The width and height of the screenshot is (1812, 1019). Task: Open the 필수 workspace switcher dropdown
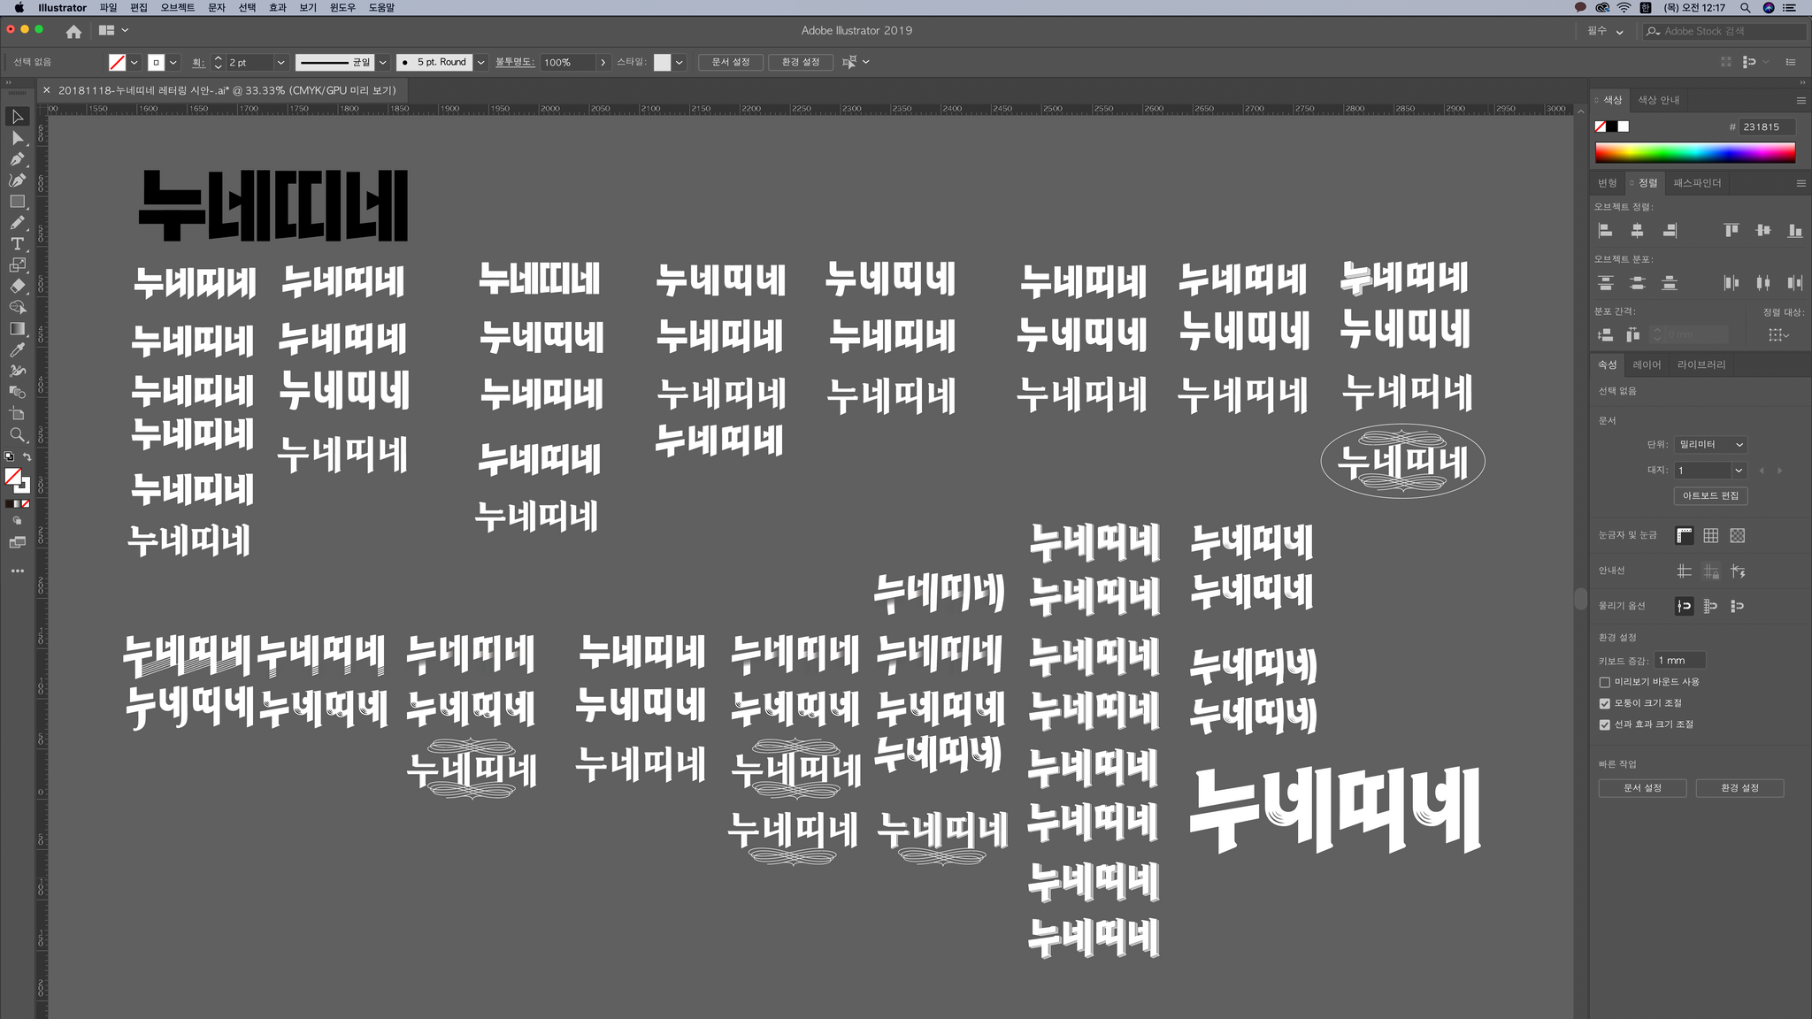click(x=1605, y=31)
